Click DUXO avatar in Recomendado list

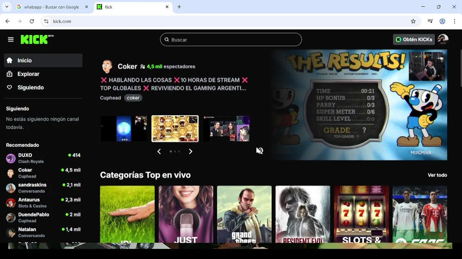(11, 158)
